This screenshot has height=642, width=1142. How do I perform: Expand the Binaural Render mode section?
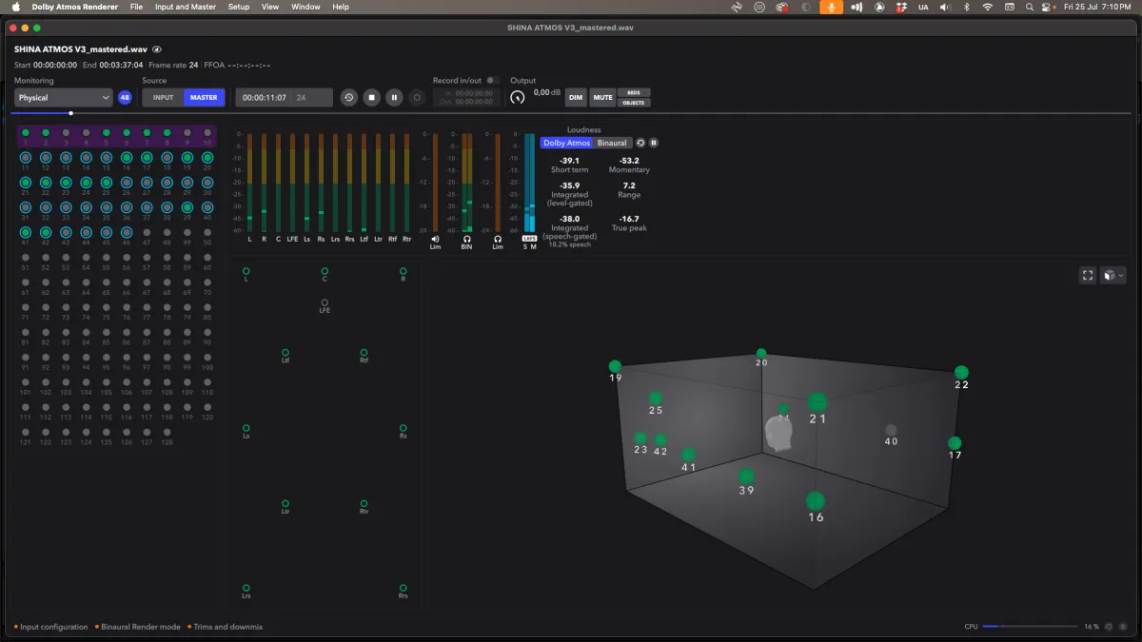pos(138,627)
